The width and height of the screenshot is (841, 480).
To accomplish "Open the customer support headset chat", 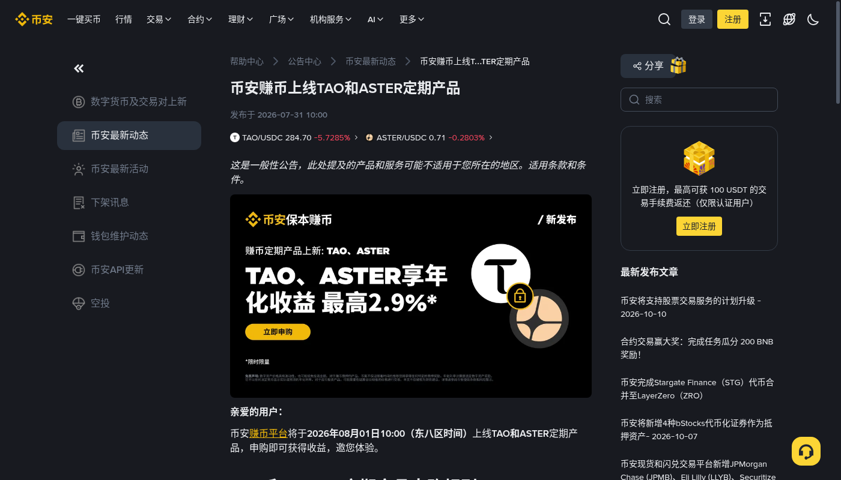I will 806,451.
